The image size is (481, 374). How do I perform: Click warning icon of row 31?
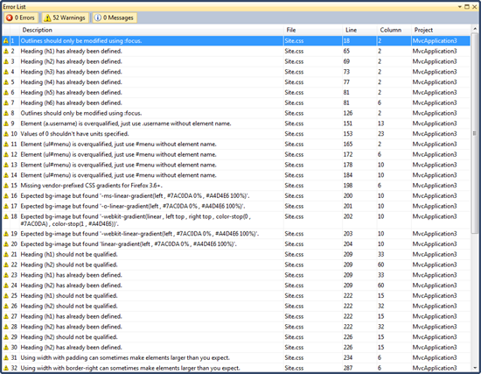click(6, 357)
